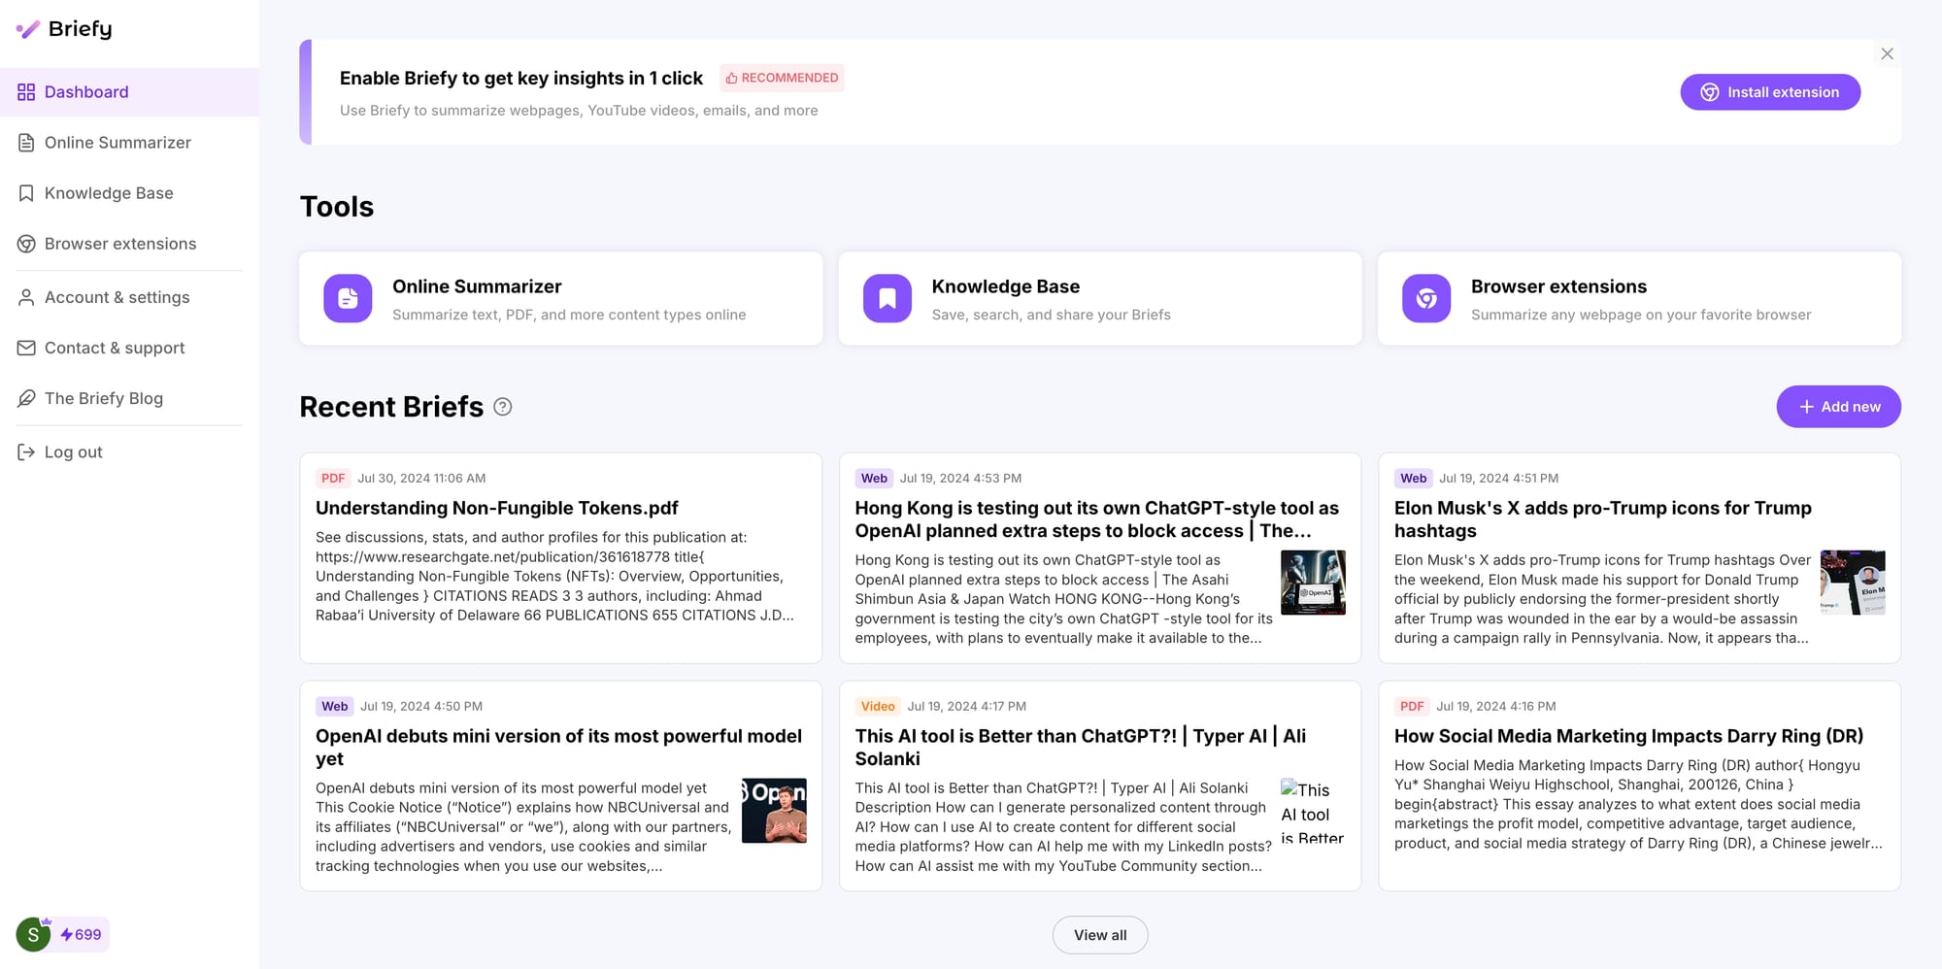
Task: Click the Video tag on Typer AI brief
Action: tap(878, 706)
